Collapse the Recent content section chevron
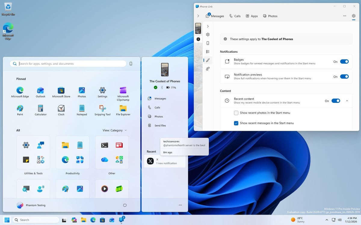 [x=347, y=101]
